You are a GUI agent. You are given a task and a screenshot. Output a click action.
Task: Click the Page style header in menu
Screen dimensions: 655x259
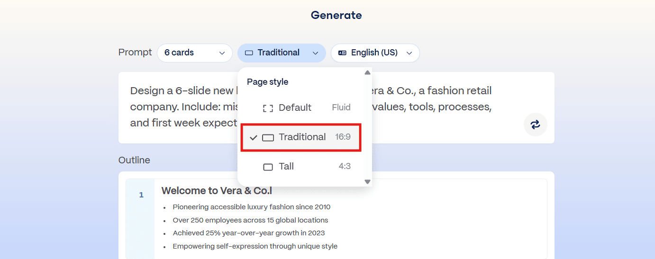(268, 82)
